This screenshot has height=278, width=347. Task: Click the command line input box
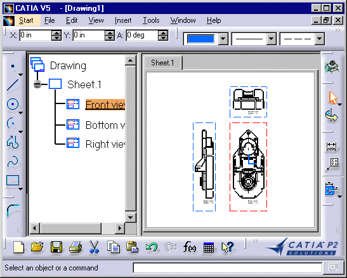click(228, 268)
